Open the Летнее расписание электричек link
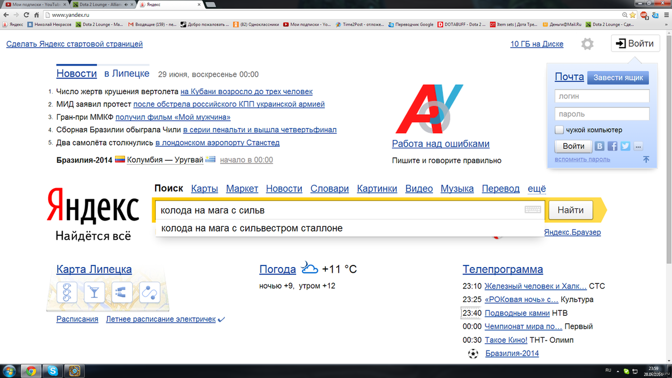The width and height of the screenshot is (672, 378). coord(161,319)
